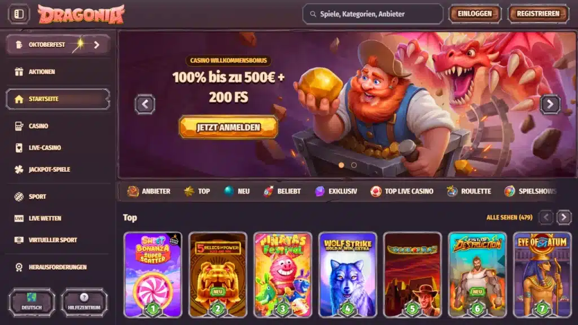Open the Wolf Strike game thumbnail
Image resolution: width=578 pixels, height=325 pixels.
[348, 275]
